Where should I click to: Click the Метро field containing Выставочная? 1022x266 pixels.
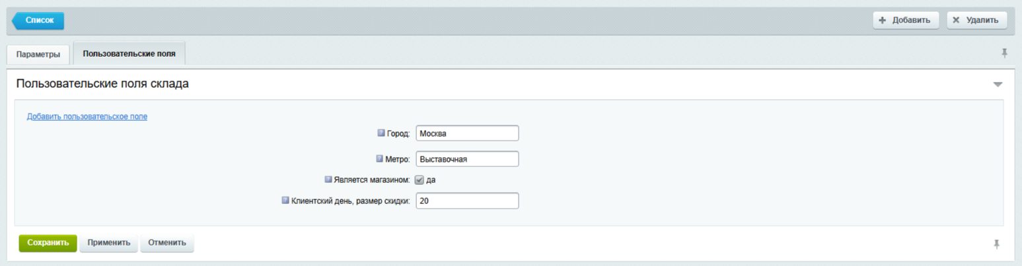467,159
